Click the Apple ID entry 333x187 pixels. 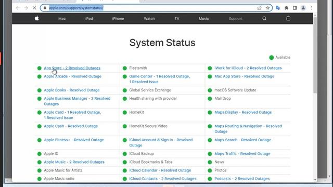point(51,154)
